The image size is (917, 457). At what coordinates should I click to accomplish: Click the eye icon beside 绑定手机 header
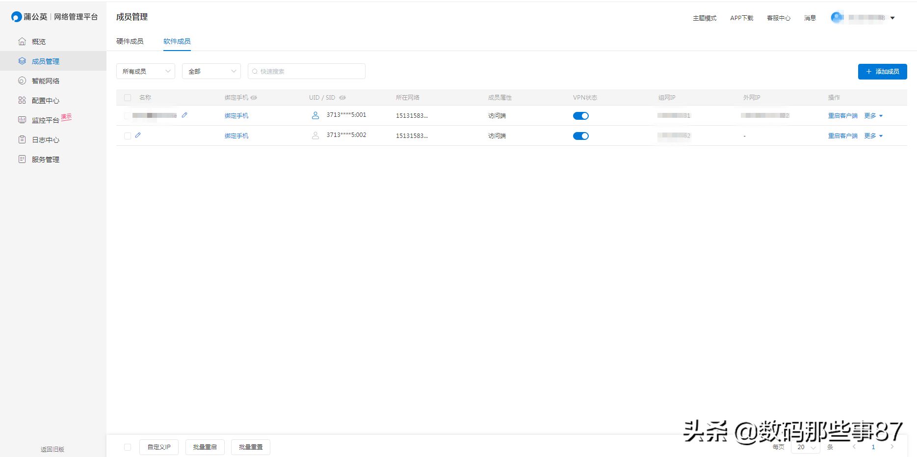(x=254, y=98)
